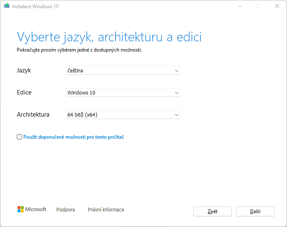
Task: Click the 'Pokračujte prosím výběrem' instruction text
Action: pyautogui.click(x=79, y=50)
